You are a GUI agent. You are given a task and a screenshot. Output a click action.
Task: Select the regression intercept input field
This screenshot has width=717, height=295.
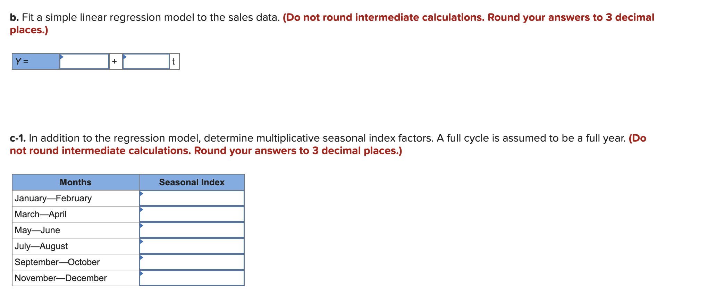point(84,61)
